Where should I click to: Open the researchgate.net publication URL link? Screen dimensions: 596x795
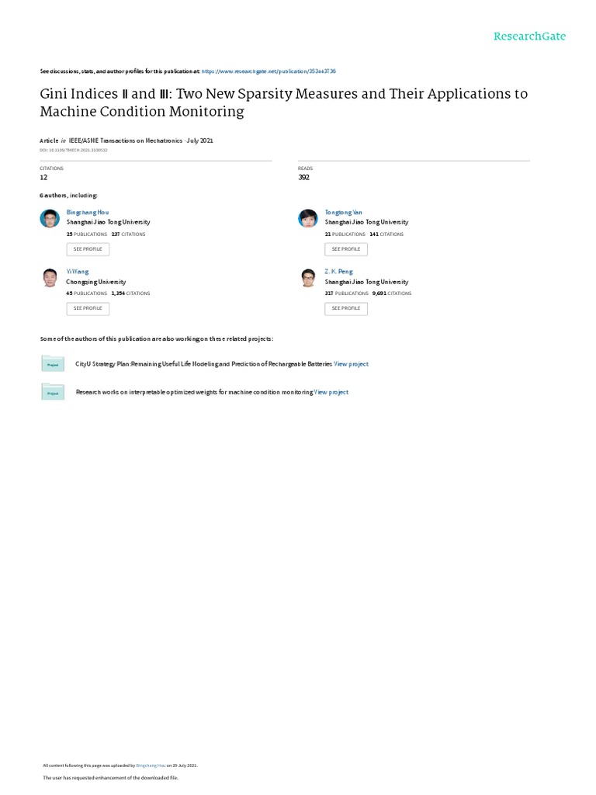[269, 71]
